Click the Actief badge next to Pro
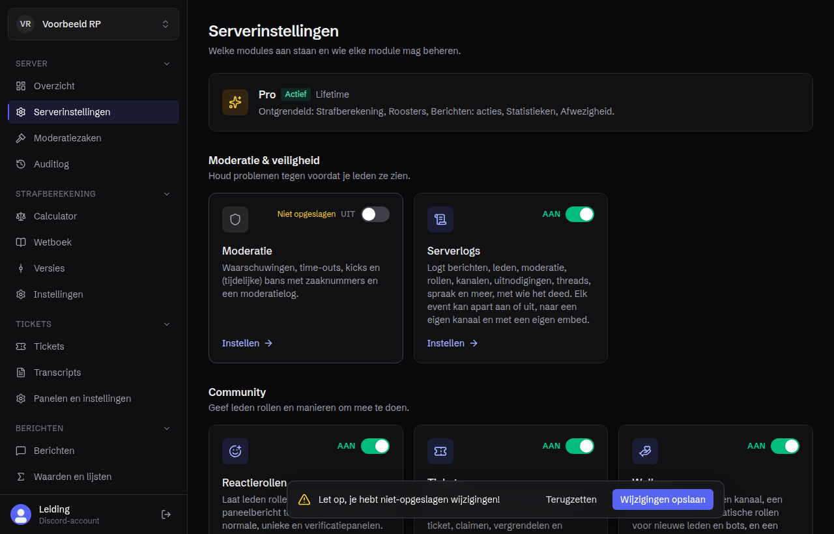Screen dimensions: 834x534 (x=296, y=94)
